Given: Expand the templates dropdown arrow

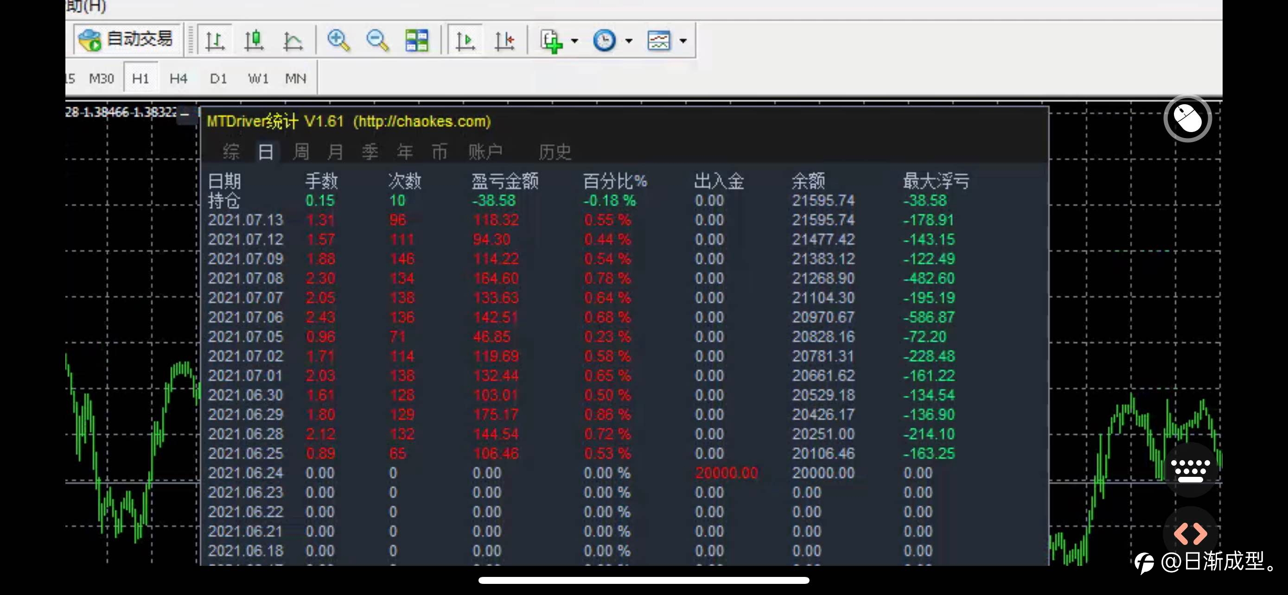Looking at the screenshot, I should 683,40.
